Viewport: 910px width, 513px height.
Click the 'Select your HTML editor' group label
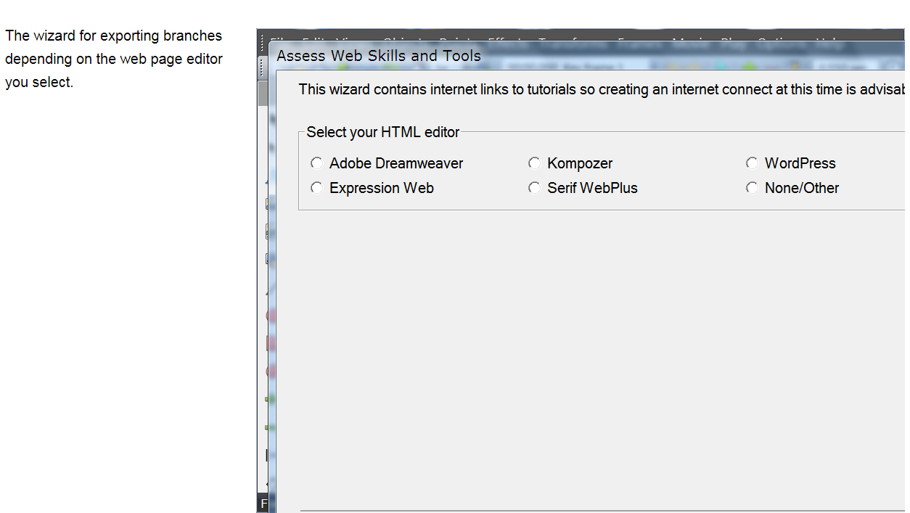(383, 132)
